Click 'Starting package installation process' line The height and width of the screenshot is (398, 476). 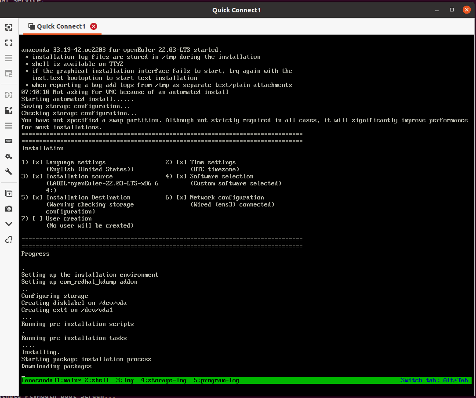point(86,359)
